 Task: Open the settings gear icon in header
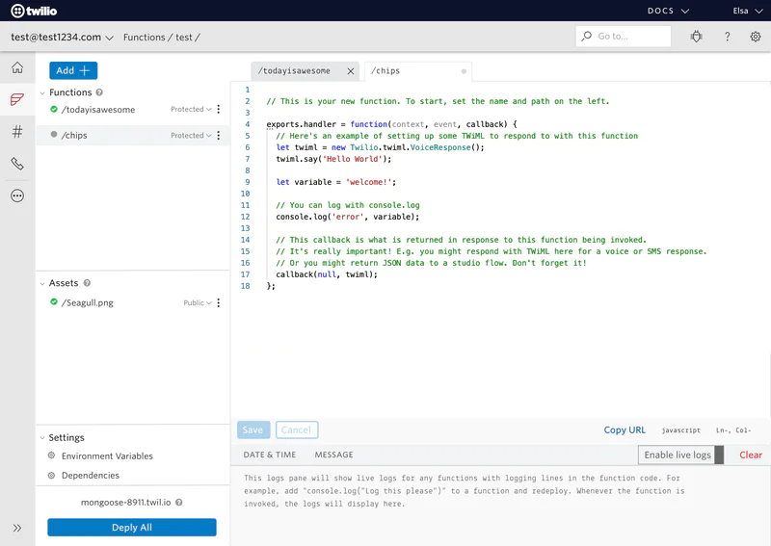click(x=756, y=37)
